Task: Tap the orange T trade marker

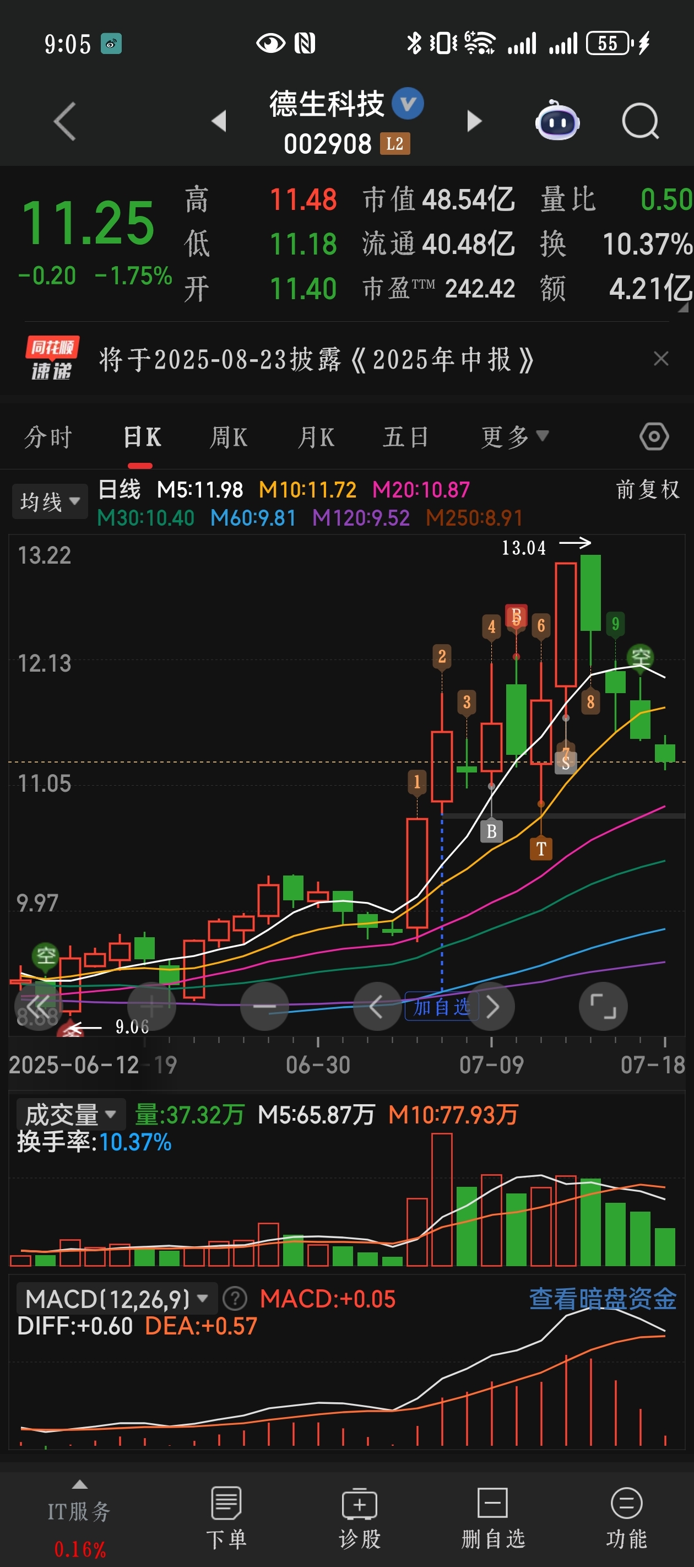Action: [541, 849]
